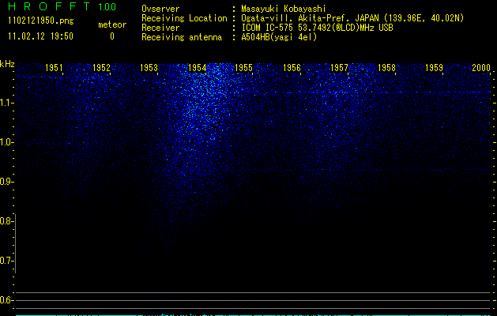
Task: Click the 0.6 kHz axis label
Action: (6, 300)
